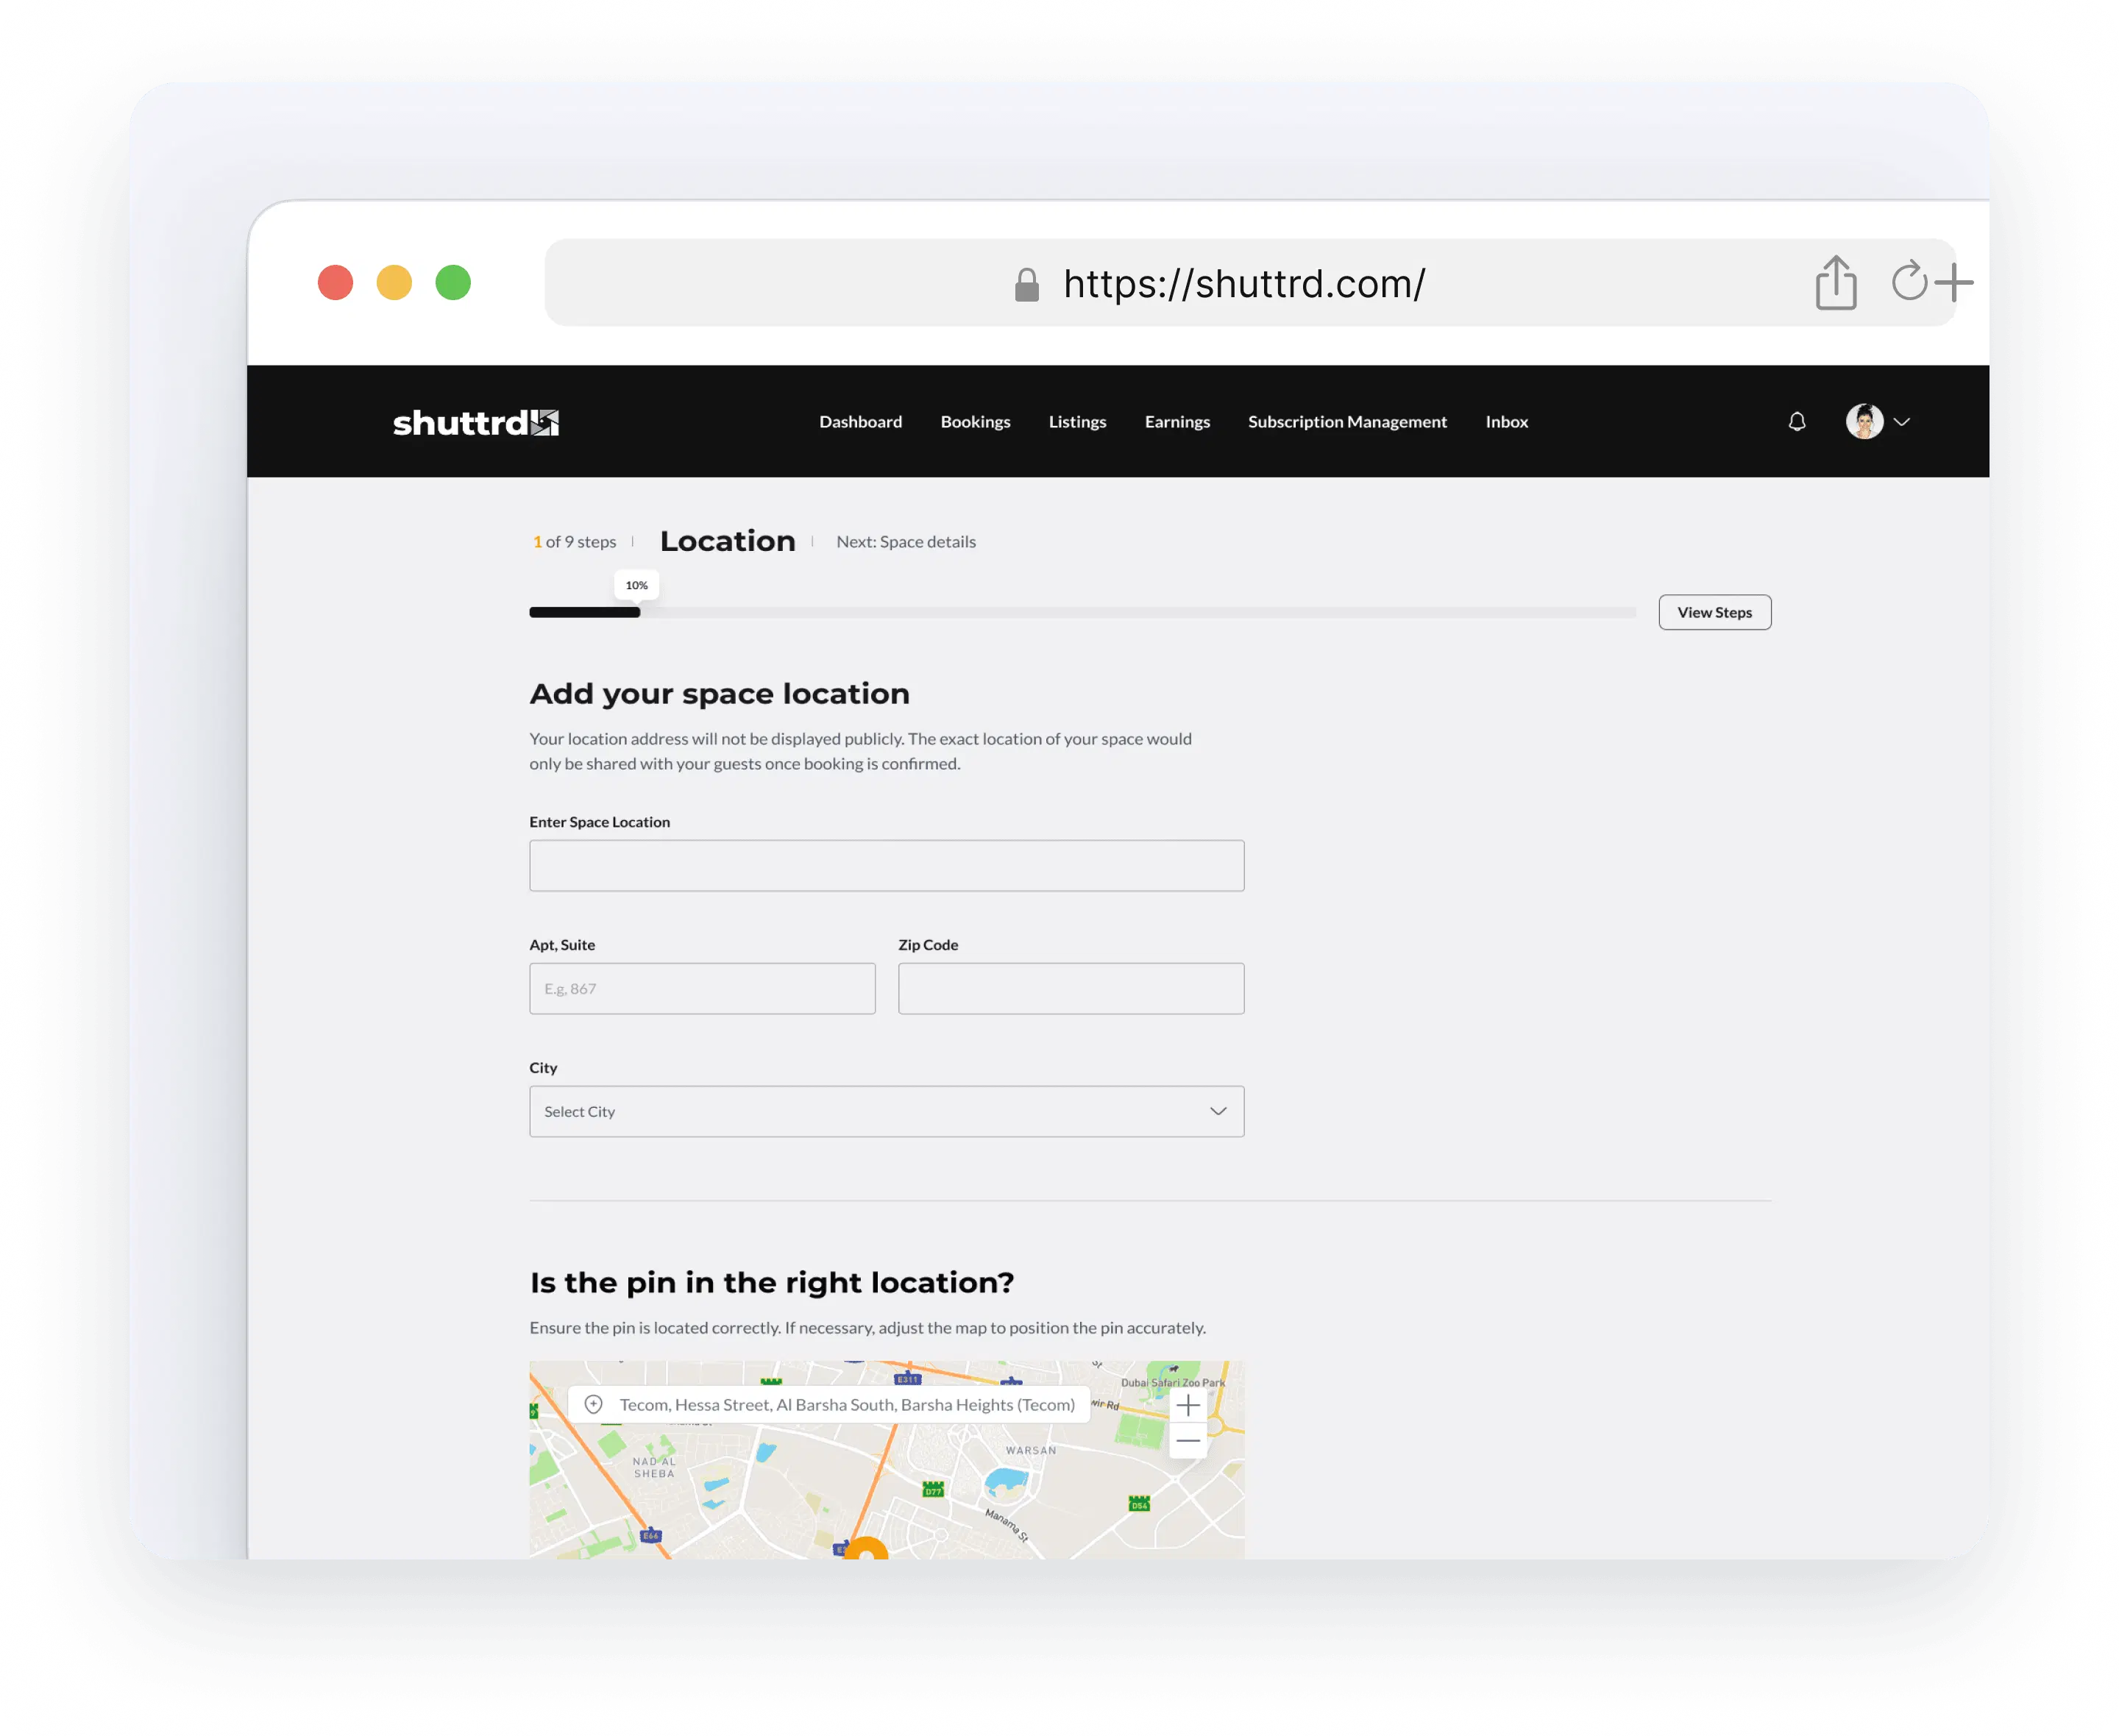This screenshot has width=2119, height=1736.
Task: Click the shuttrd logo
Action: (475, 423)
